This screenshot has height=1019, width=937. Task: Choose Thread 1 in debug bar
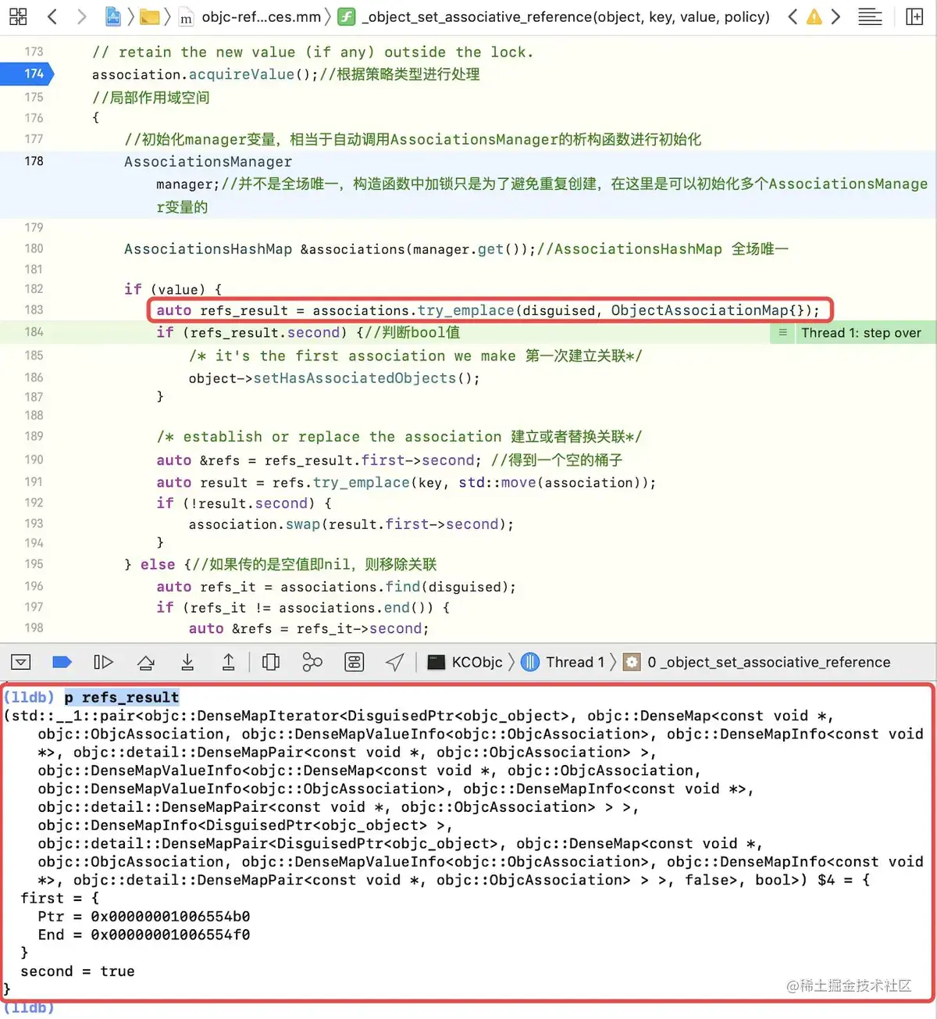[x=563, y=663]
